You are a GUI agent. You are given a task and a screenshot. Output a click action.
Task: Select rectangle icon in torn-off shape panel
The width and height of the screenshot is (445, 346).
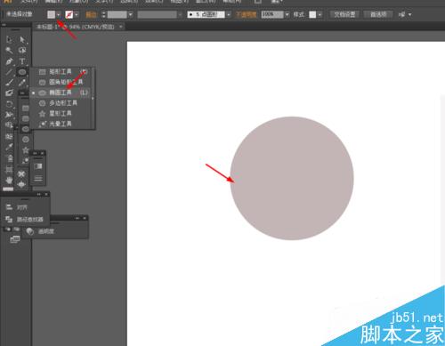(26, 109)
